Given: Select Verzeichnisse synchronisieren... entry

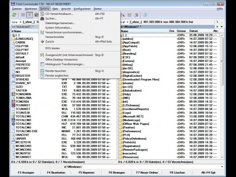Looking at the screenshot, I should [x=80, y=32].
